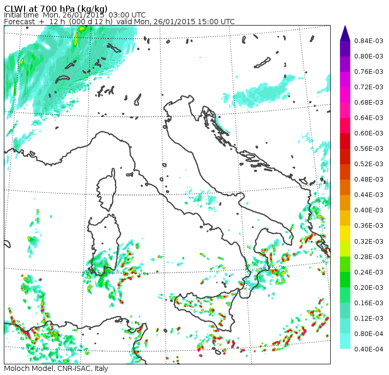Click the island of Corsica on the map
This screenshot has width=389, height=375.
107,190
